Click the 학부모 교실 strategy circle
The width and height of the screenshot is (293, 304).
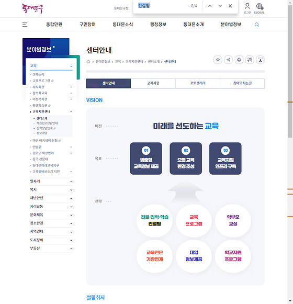click(233, 220)
